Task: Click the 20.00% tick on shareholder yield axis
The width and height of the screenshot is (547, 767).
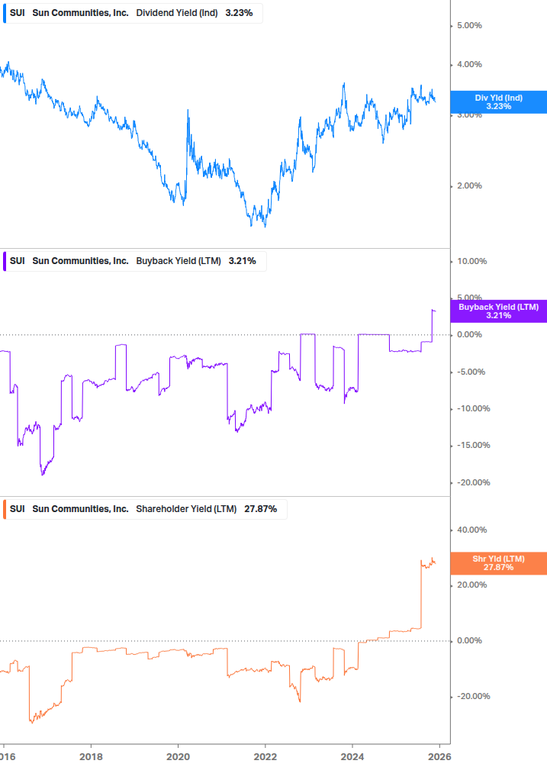Action: tap(471, 585)
